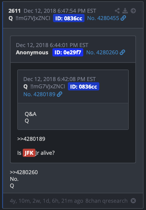
Task: Click the chain link icon beside No. 4280189
Action: [59, 94]
